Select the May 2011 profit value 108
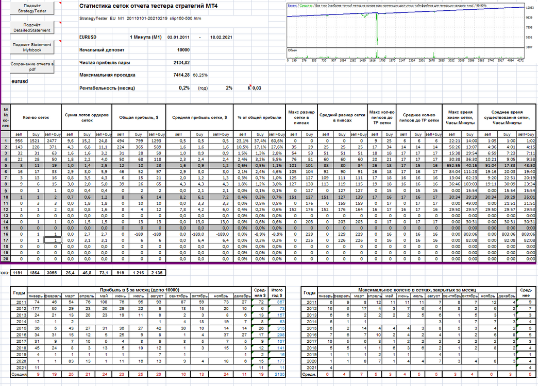This screenshot has height=386, width=538. point(104,302)
